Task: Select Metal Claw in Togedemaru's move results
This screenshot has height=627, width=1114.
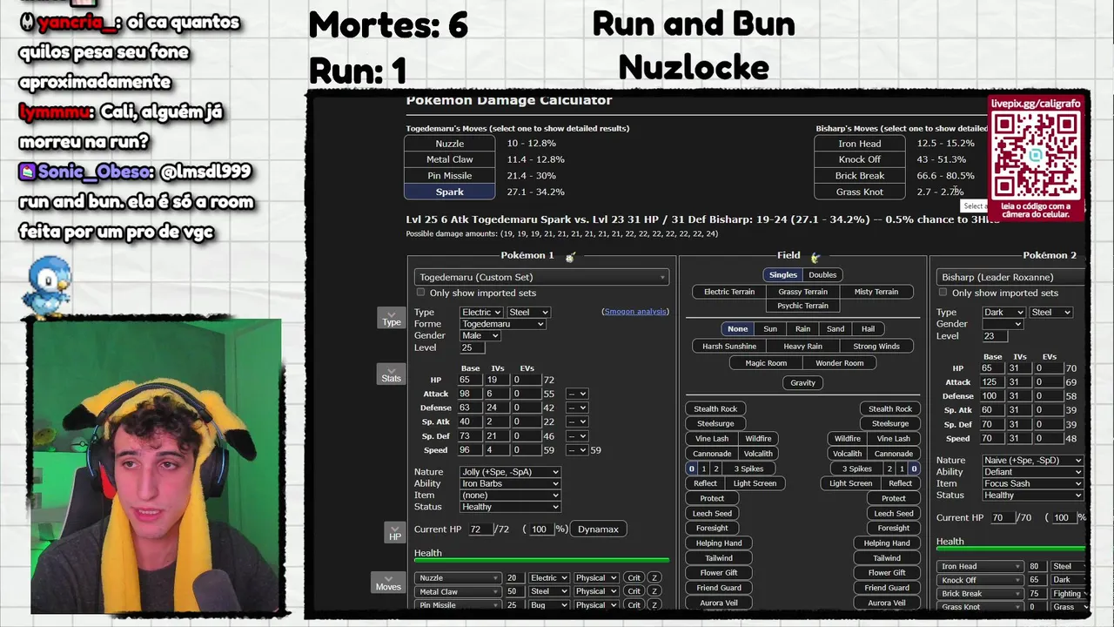Action: point(450,159)
